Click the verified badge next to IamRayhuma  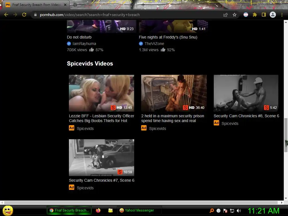(x=69, y=44)
